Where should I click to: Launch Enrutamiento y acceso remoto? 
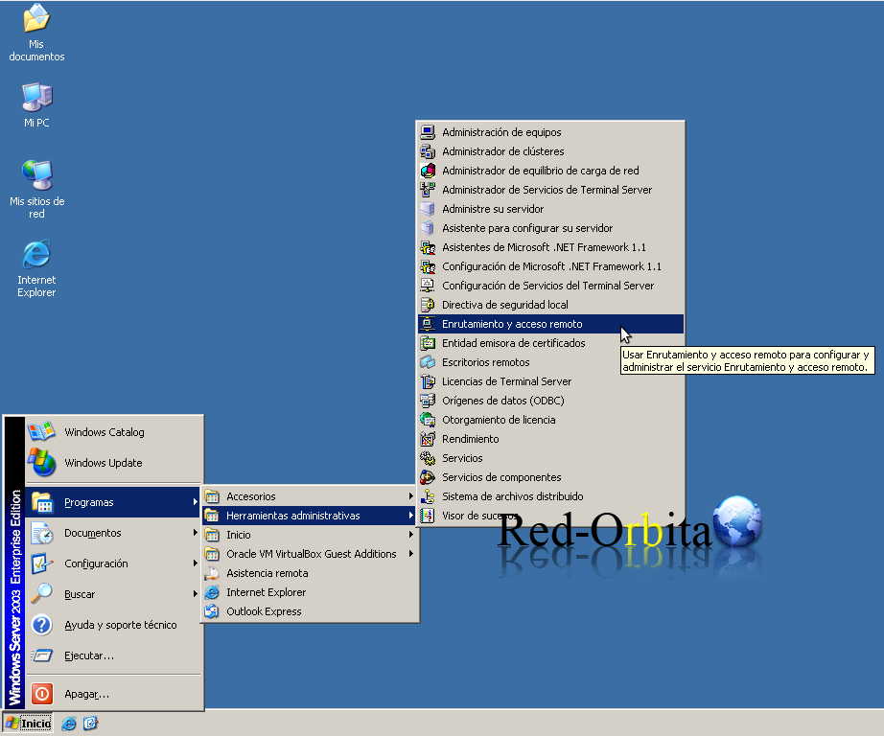click(550, 324)
